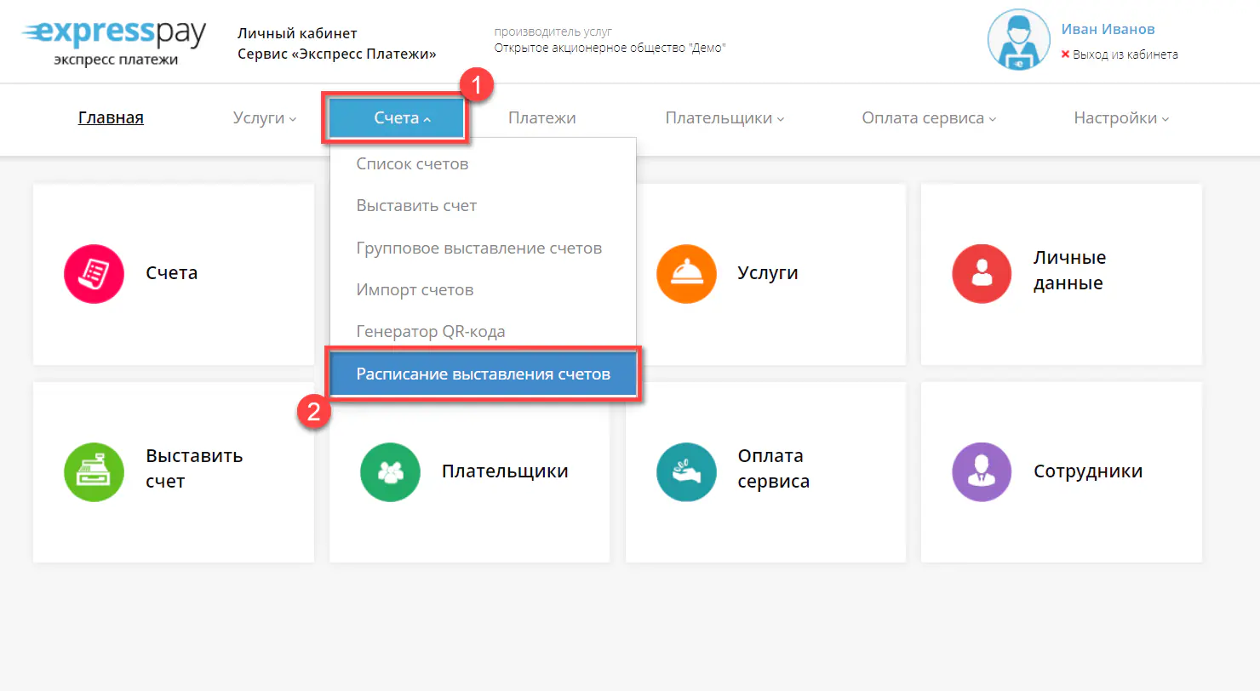Viewport: 1260px width, 691px height.
Task: Select Список счетов from the menu
Action: tap(412, 163)
